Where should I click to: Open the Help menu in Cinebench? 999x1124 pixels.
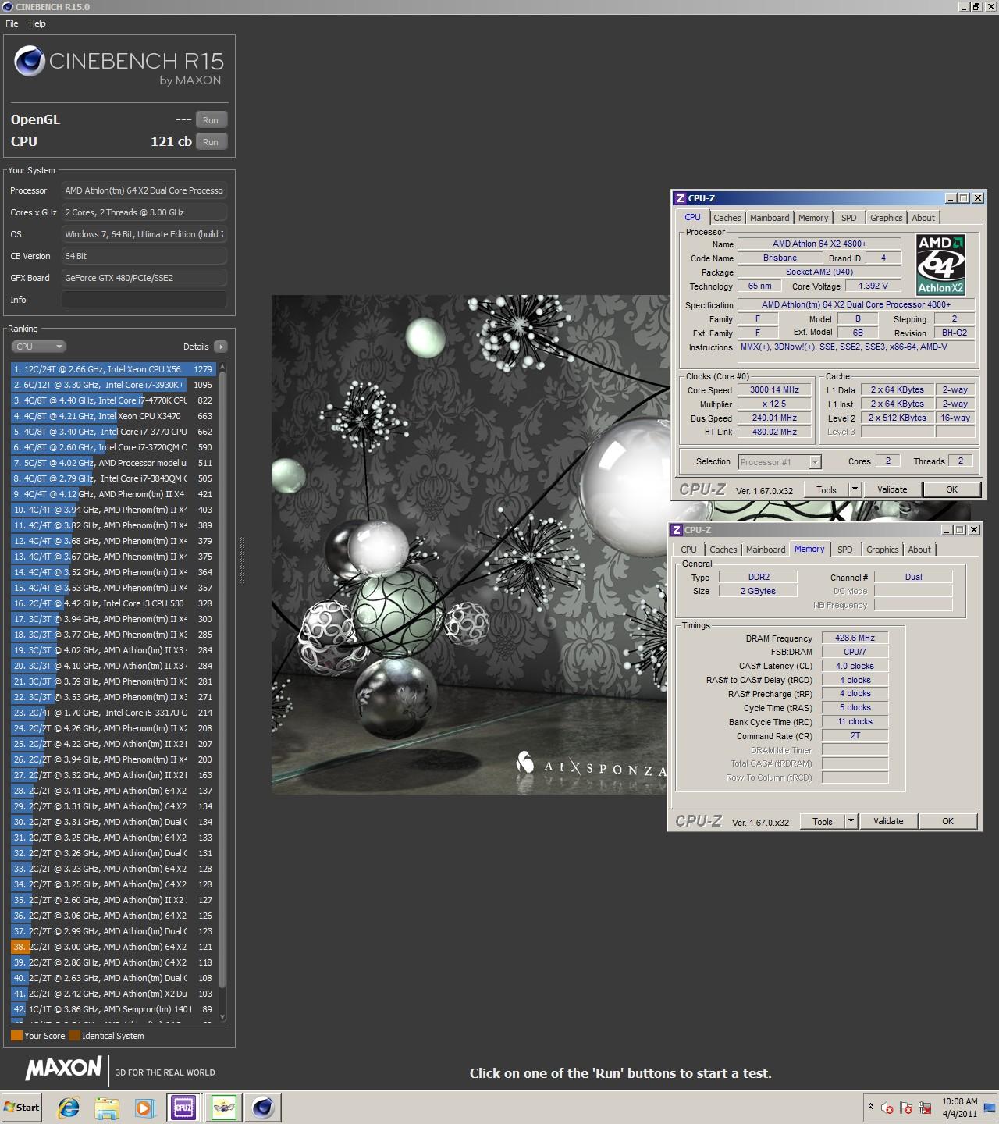click(x=37, y=23)
